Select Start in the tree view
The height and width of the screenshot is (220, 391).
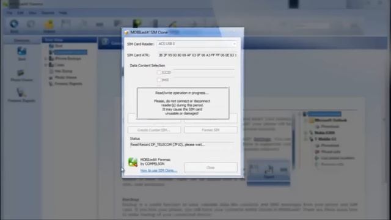click(59, 46)
